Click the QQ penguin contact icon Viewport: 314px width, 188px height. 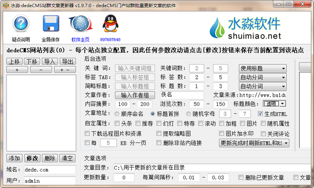click(x=110, y=23)
